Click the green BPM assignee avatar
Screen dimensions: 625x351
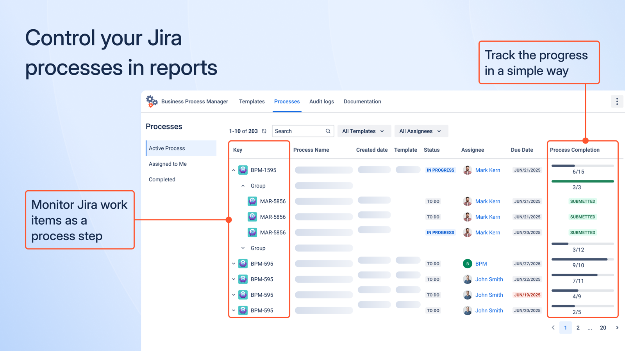[467, 264]
